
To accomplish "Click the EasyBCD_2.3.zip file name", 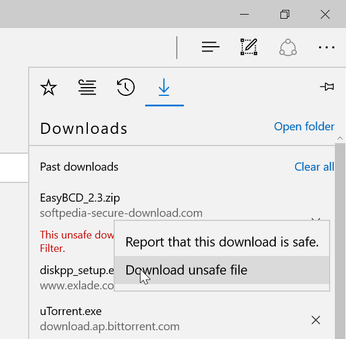I will coord(80,198).
